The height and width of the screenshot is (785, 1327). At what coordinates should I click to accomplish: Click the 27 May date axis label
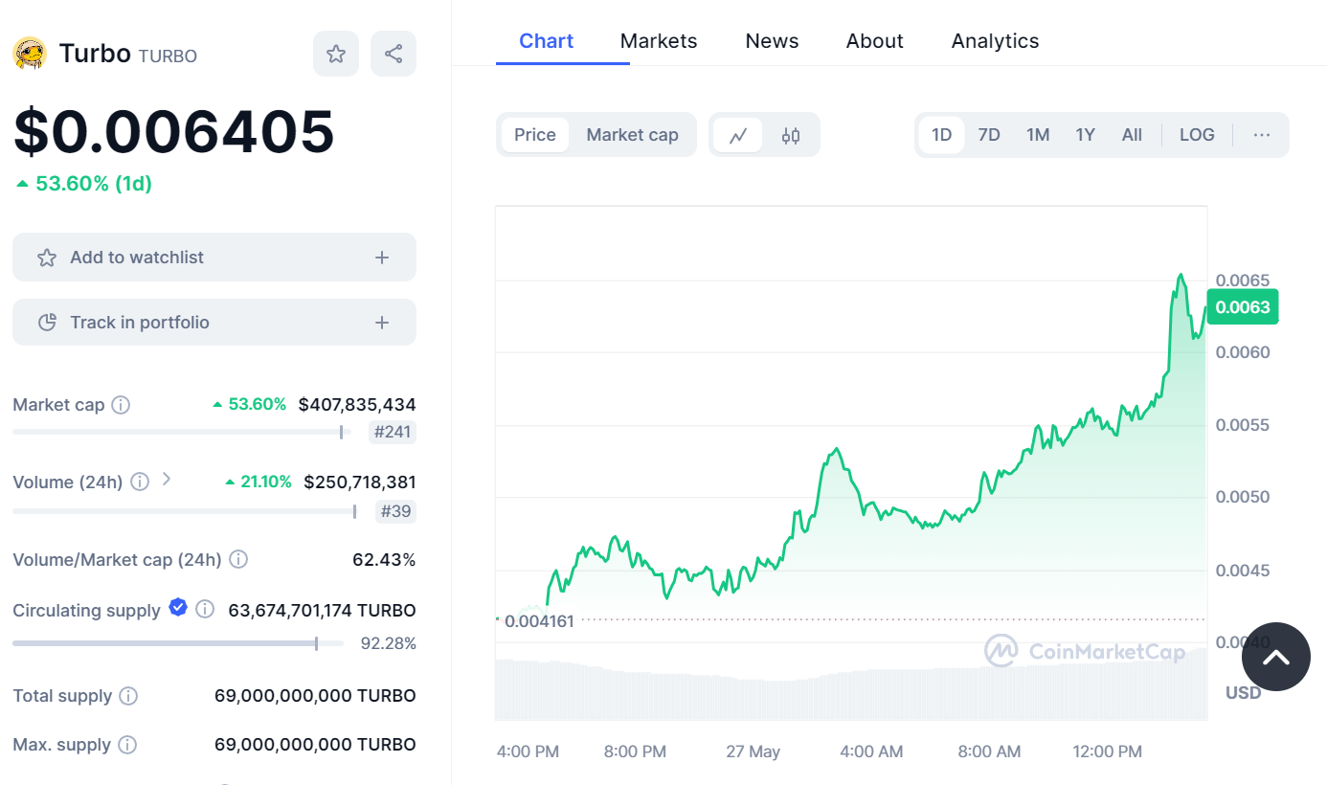tap(753, 751)
